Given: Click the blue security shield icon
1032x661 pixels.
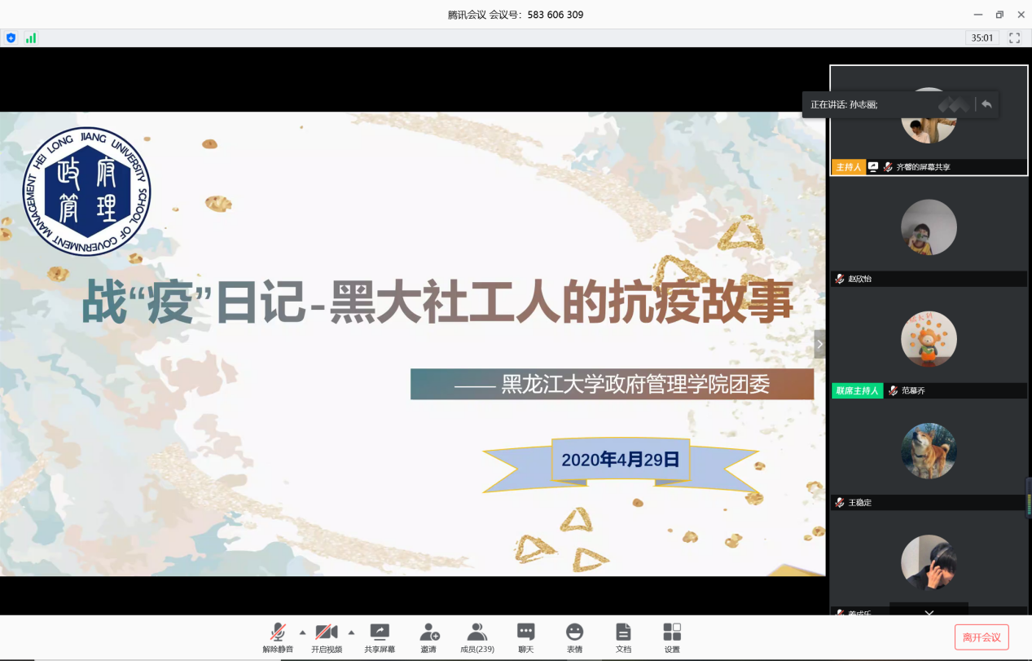Looking at the screenshot, I should click(11, 37).
